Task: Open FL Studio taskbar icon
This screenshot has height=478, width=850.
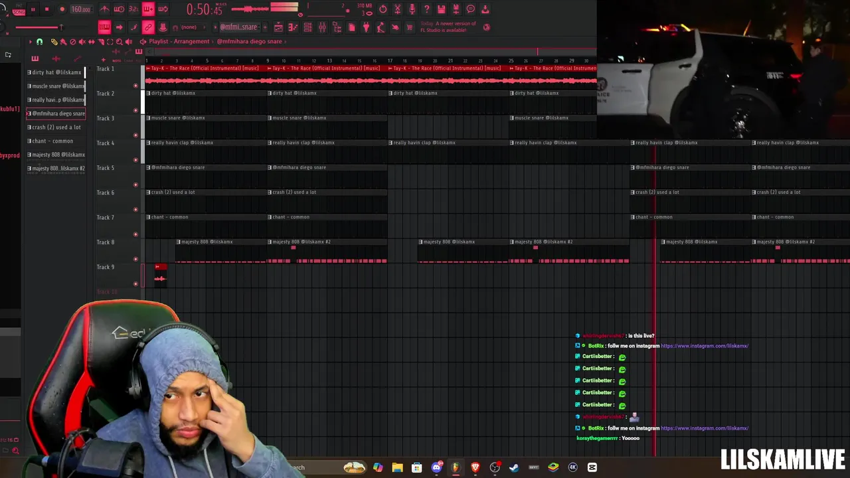Action: [456, 467]
